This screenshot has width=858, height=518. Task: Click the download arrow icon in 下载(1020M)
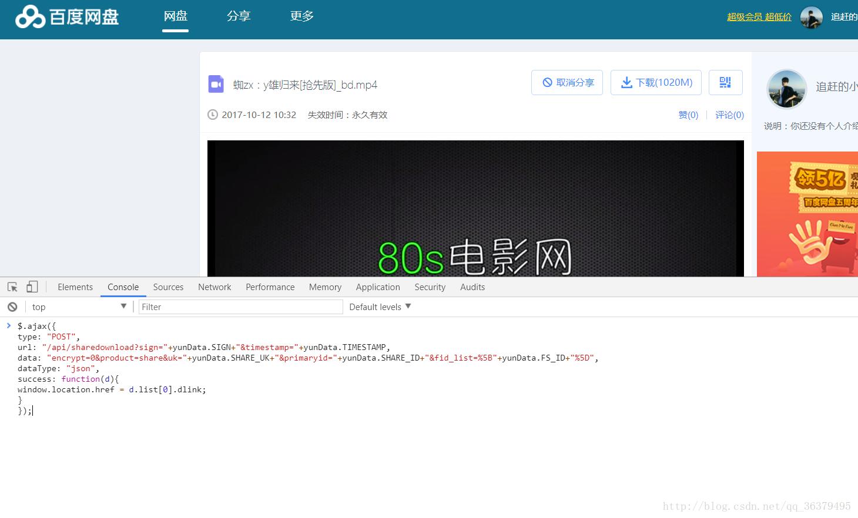click(x=626, y=82)
